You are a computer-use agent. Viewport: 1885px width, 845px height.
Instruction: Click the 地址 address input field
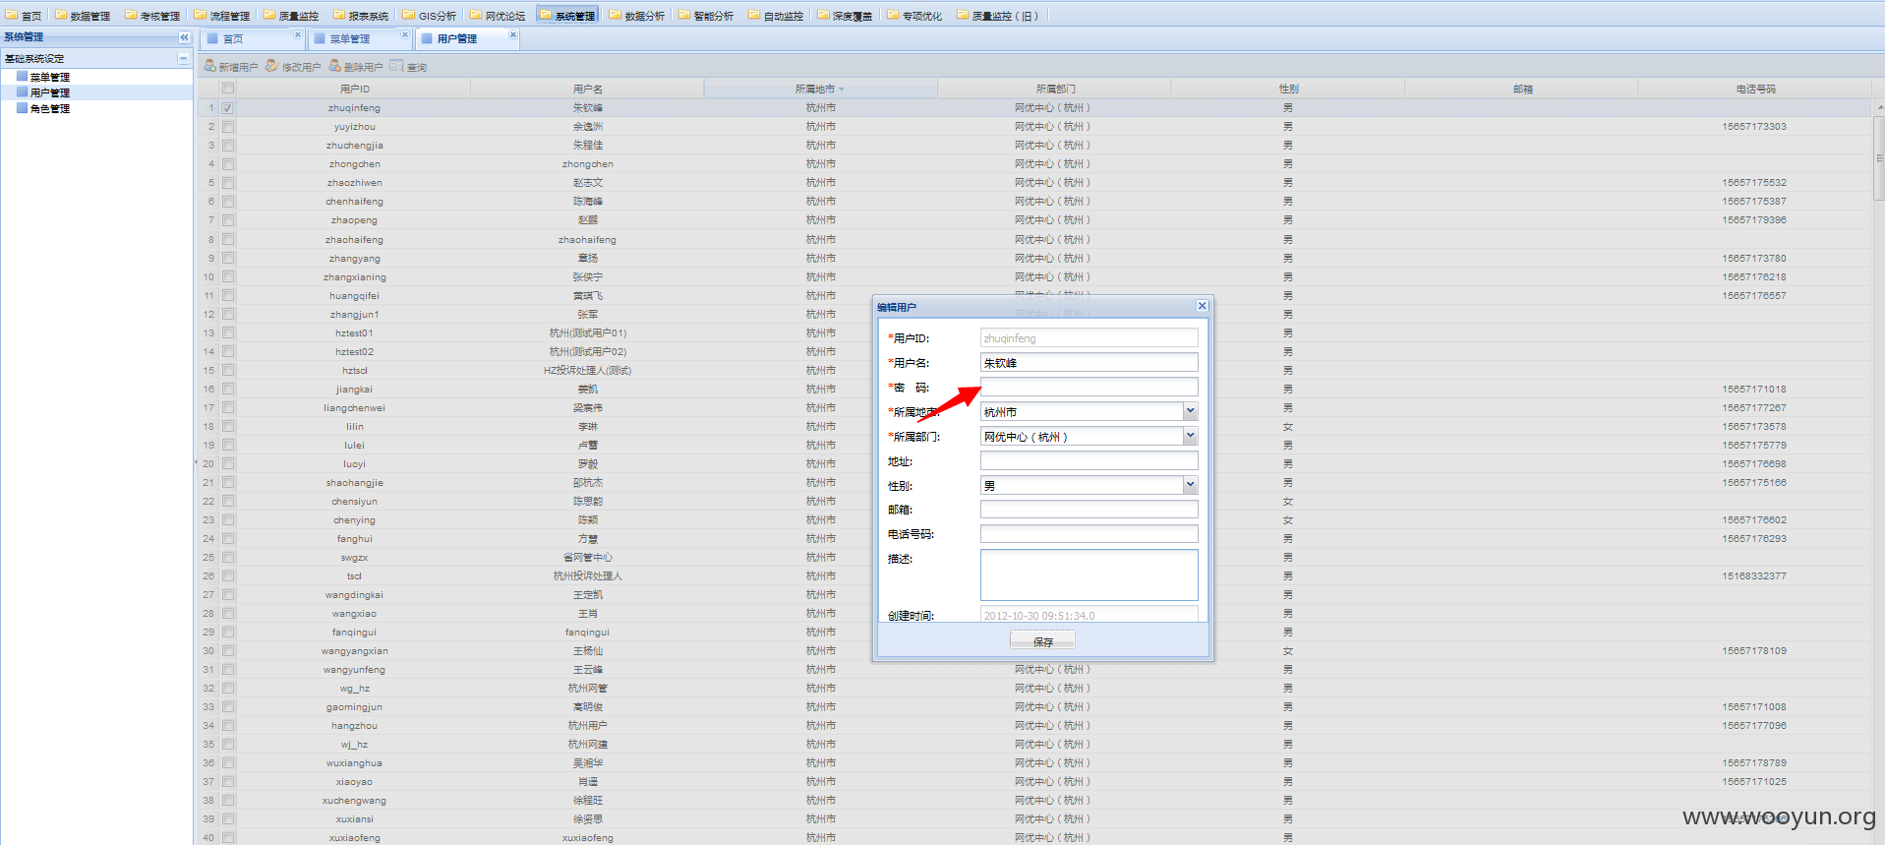pyautogui.click(x=1089, y=460)
